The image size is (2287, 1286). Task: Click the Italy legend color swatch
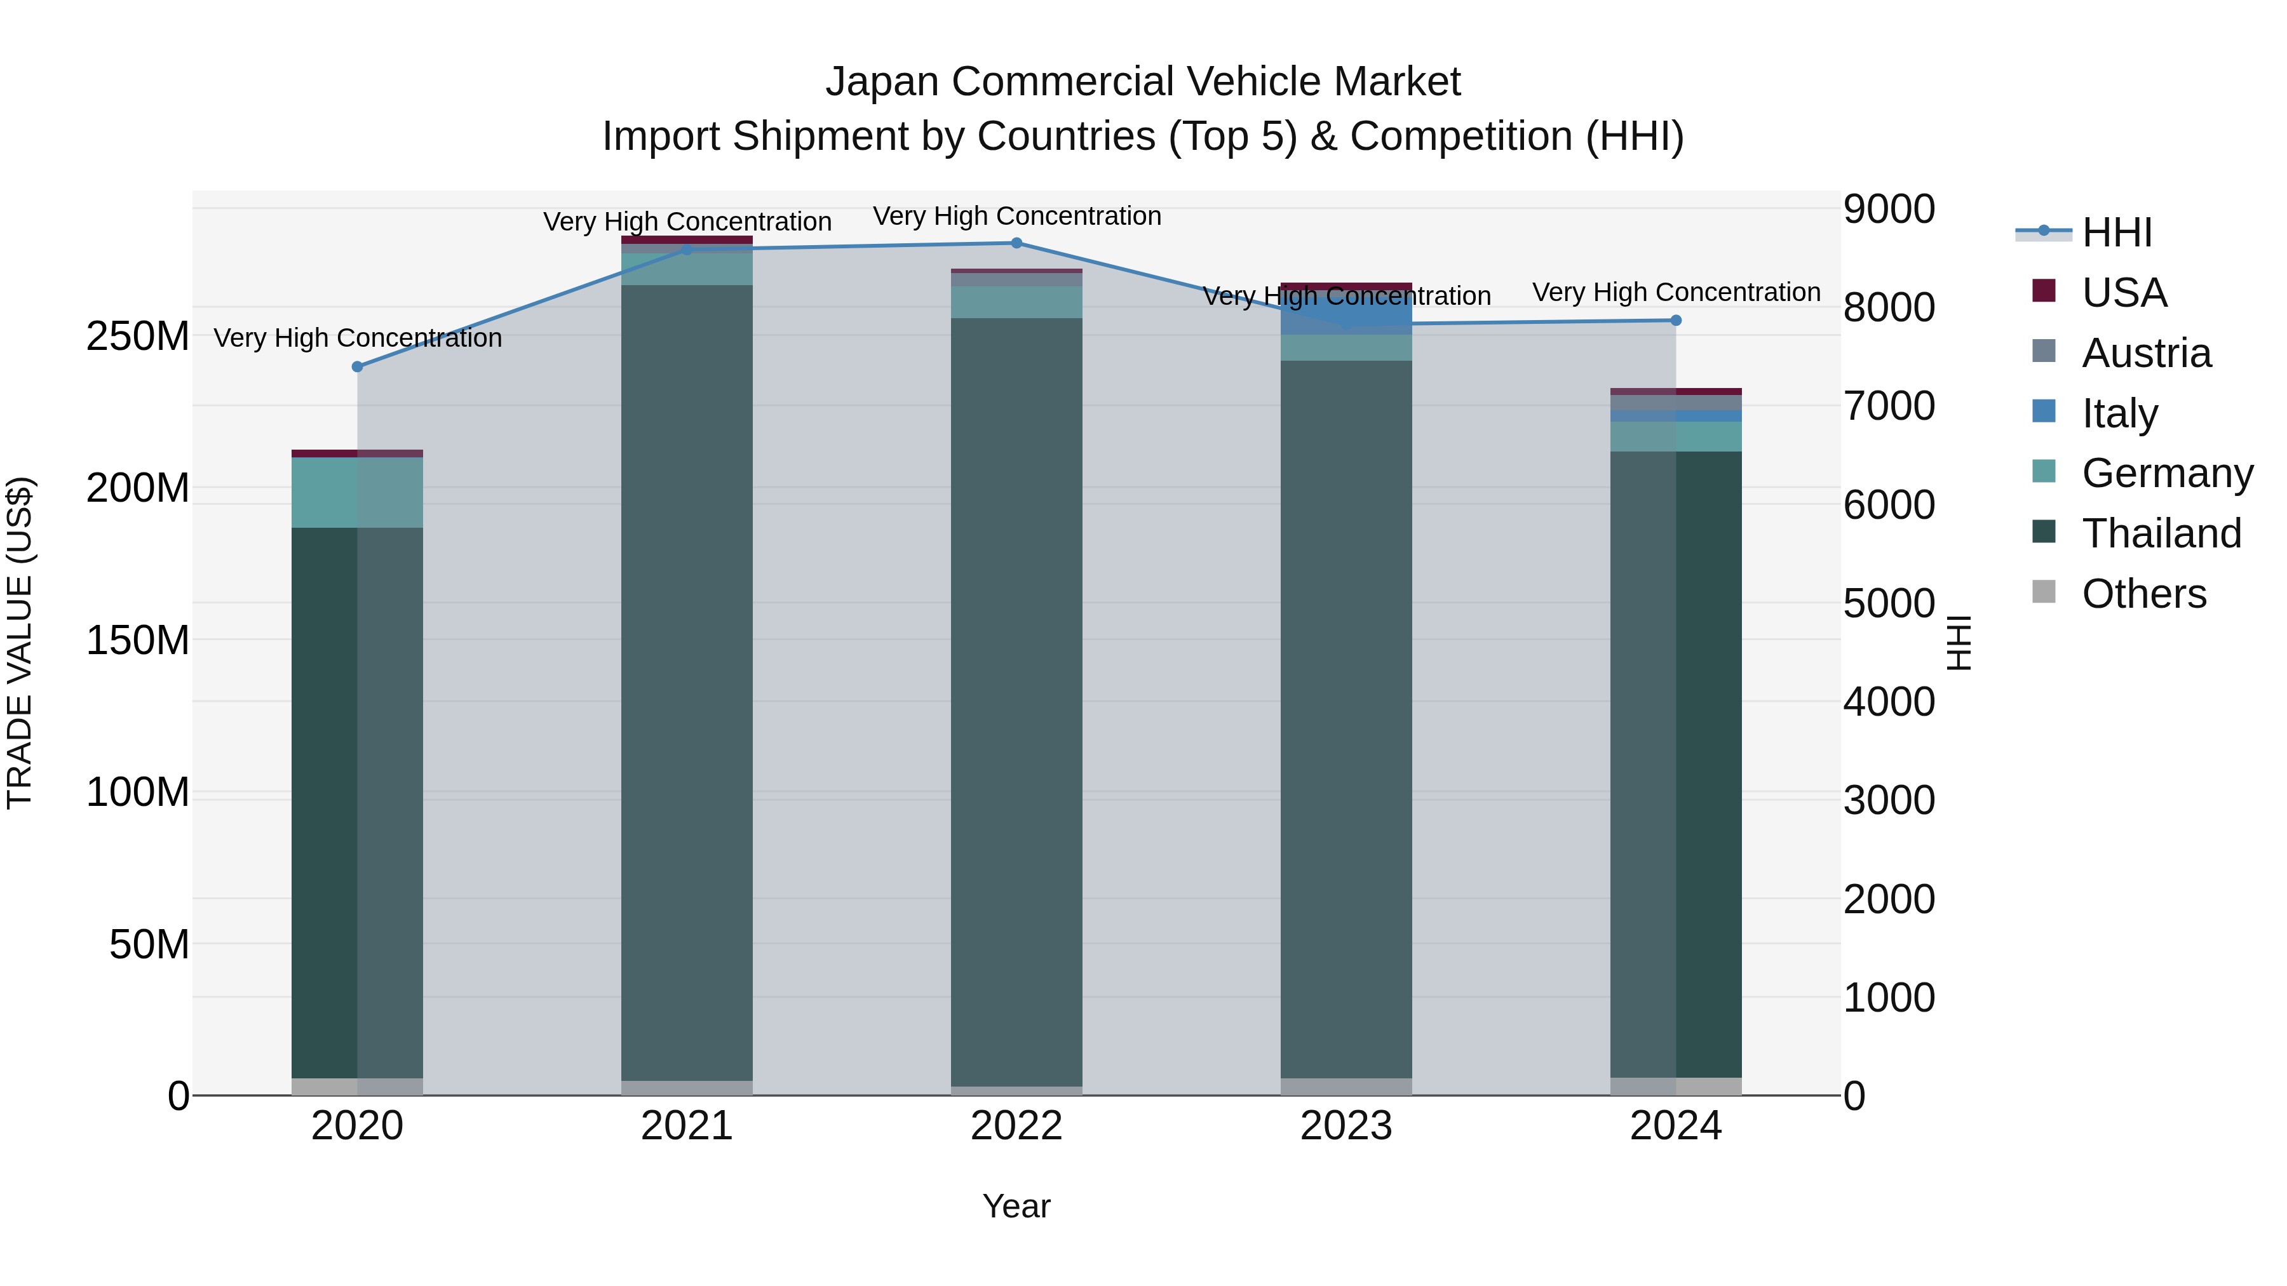[2043, 412]
